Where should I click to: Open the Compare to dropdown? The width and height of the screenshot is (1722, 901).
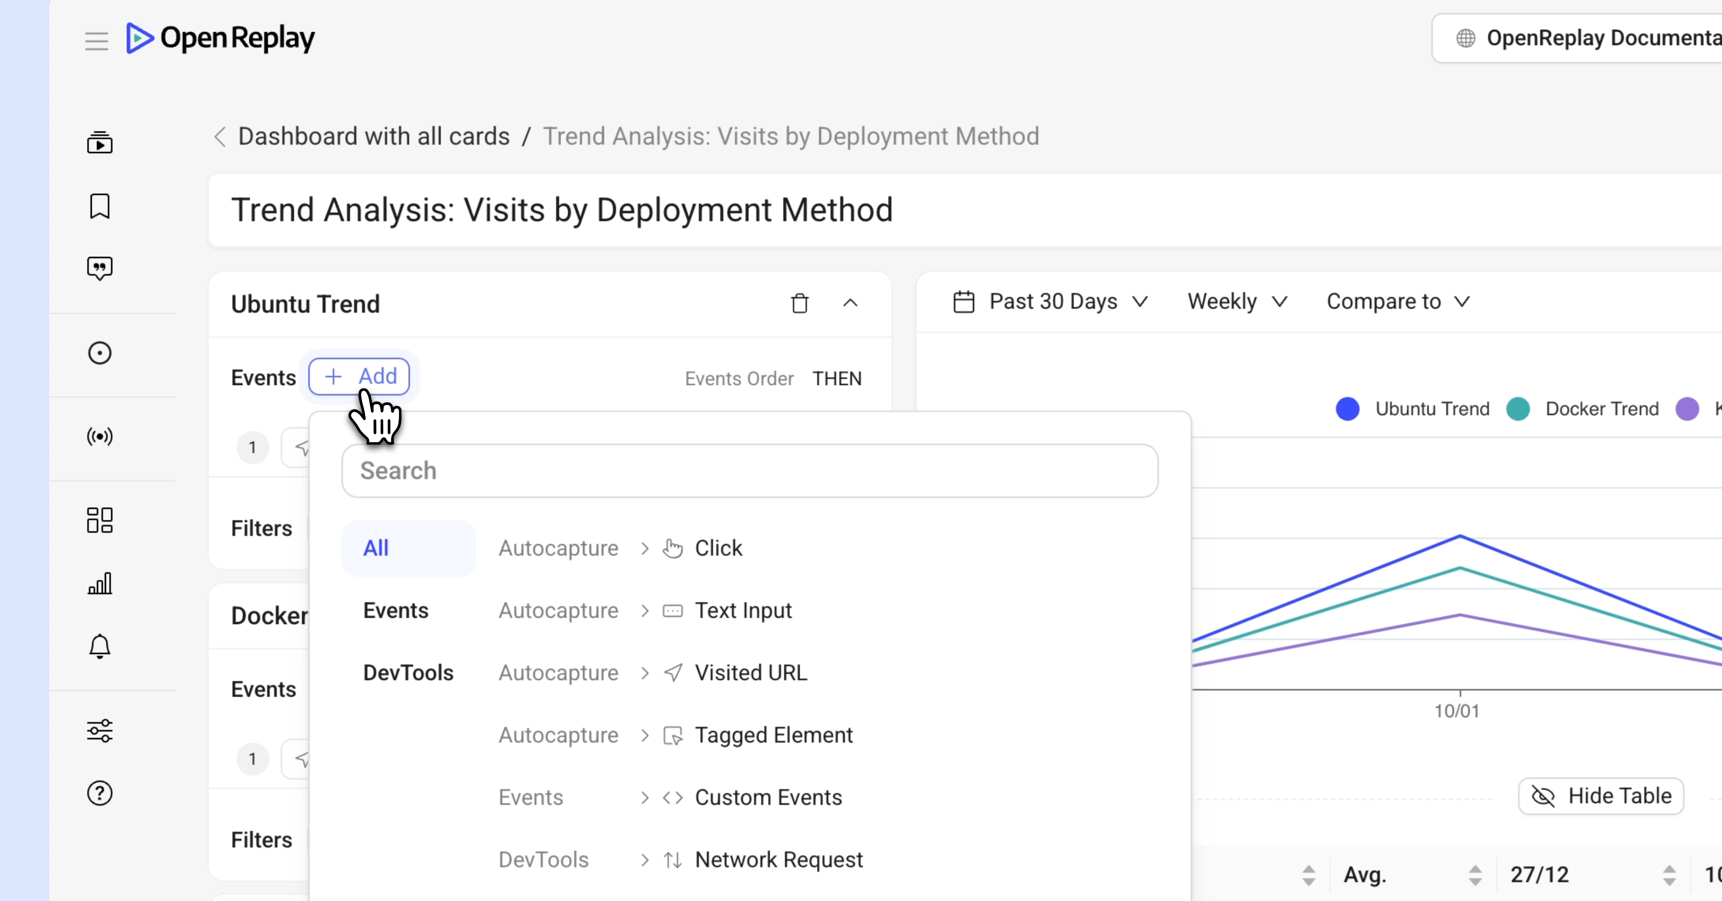click(1399, 301)
